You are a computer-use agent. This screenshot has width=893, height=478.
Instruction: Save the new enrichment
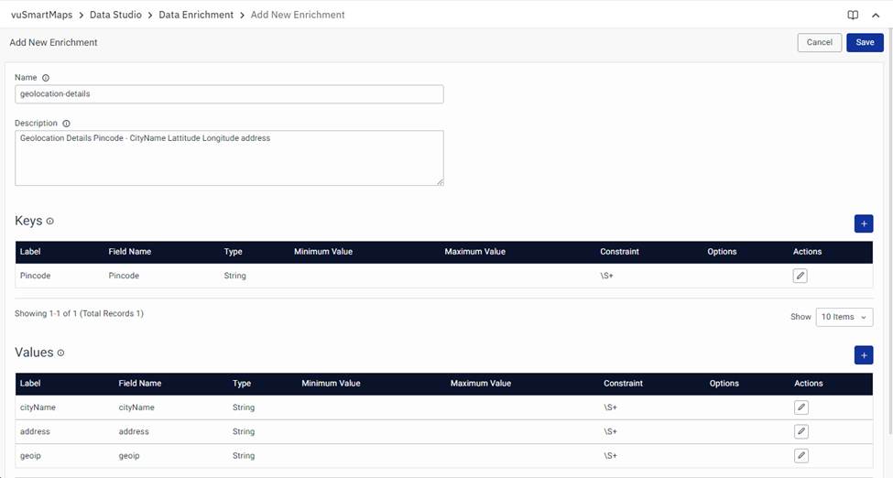click(x=865, y=42)
